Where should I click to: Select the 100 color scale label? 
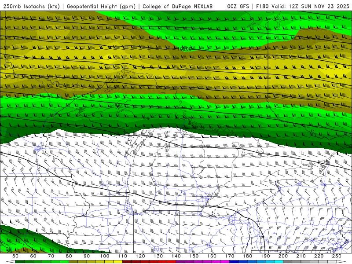click(105, 256)
